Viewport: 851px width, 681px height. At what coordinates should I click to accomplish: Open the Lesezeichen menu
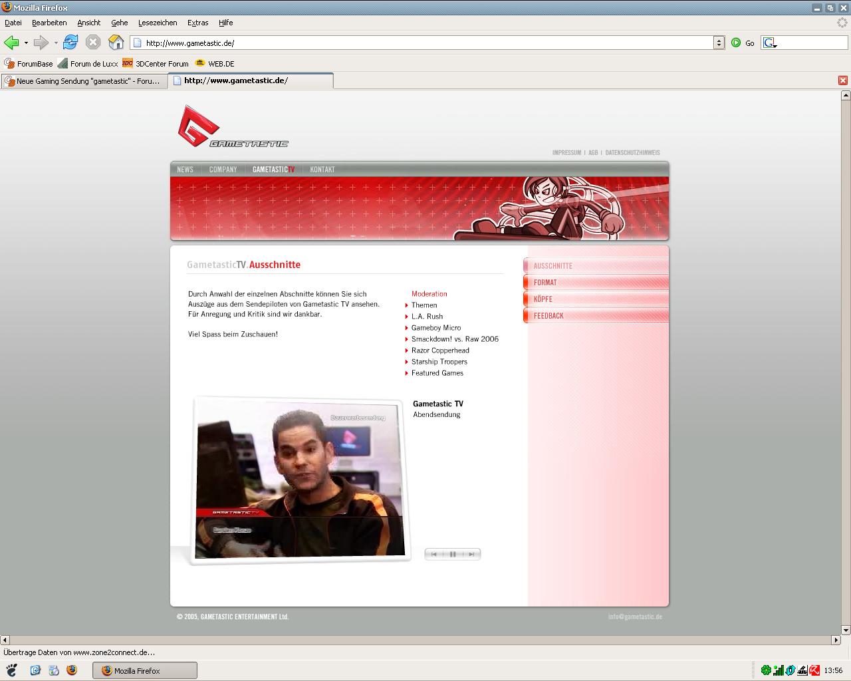[158, 23]
